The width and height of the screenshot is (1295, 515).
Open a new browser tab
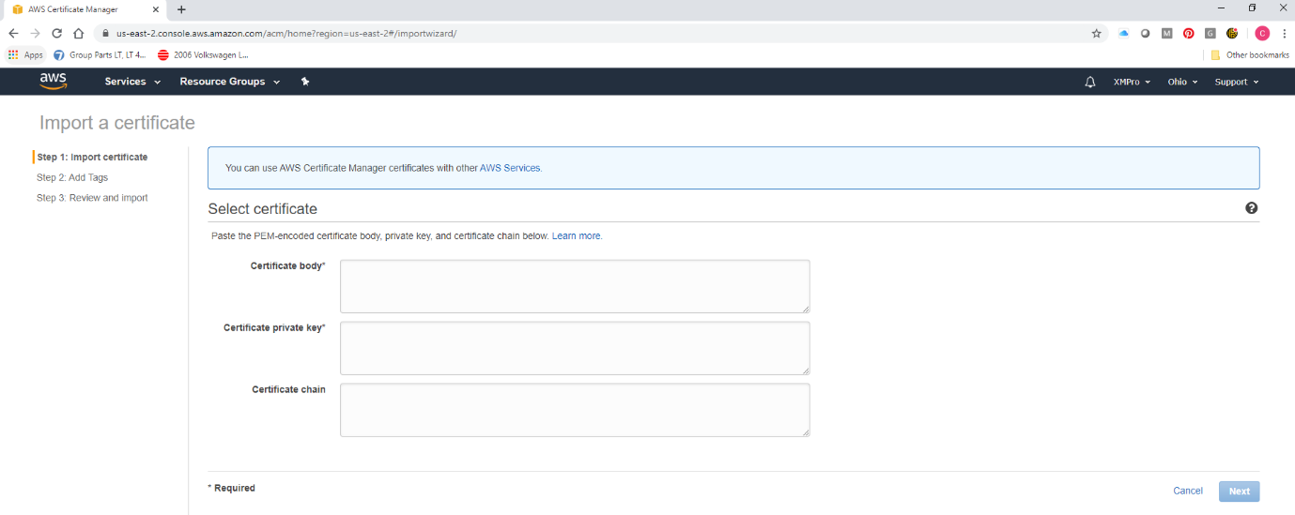tap(181, 9)
